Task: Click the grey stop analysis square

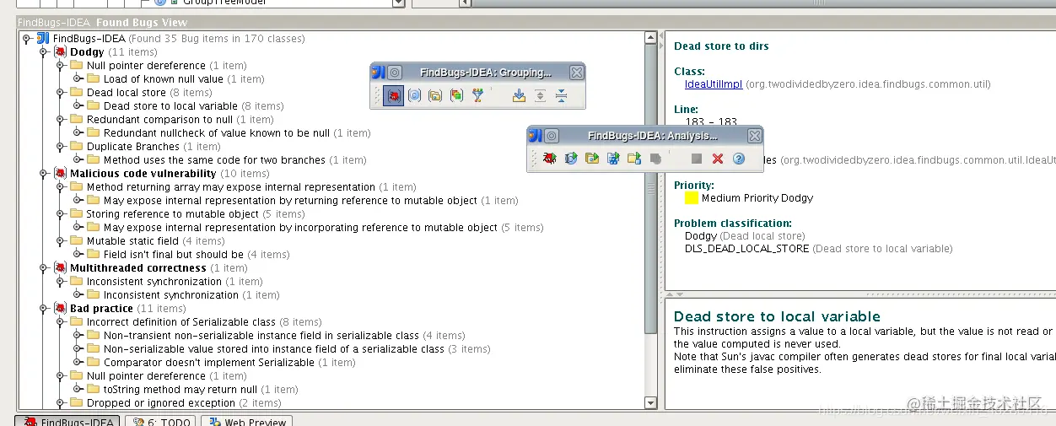Action: pos(697,158)
